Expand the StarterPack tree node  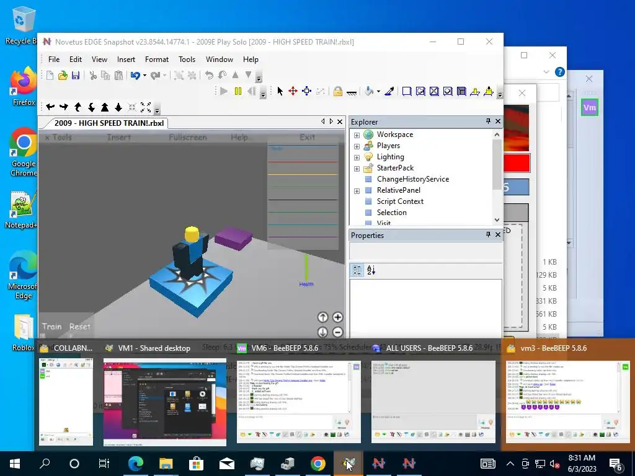coord(357,169)
